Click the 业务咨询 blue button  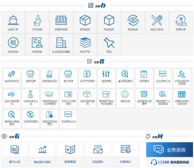tap(169, 150)
